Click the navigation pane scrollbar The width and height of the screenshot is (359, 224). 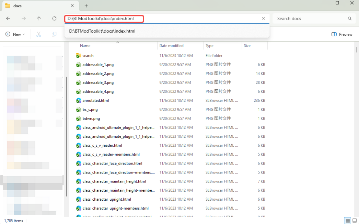coord(66,136)
